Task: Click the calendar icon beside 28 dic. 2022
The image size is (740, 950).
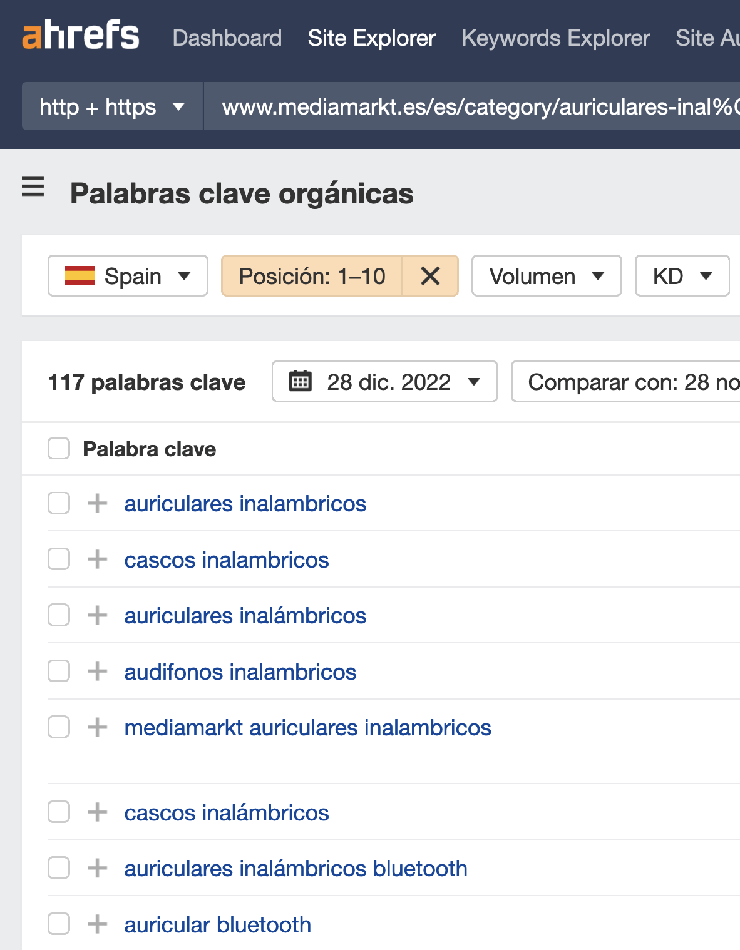Action: (x=301, y=381)
